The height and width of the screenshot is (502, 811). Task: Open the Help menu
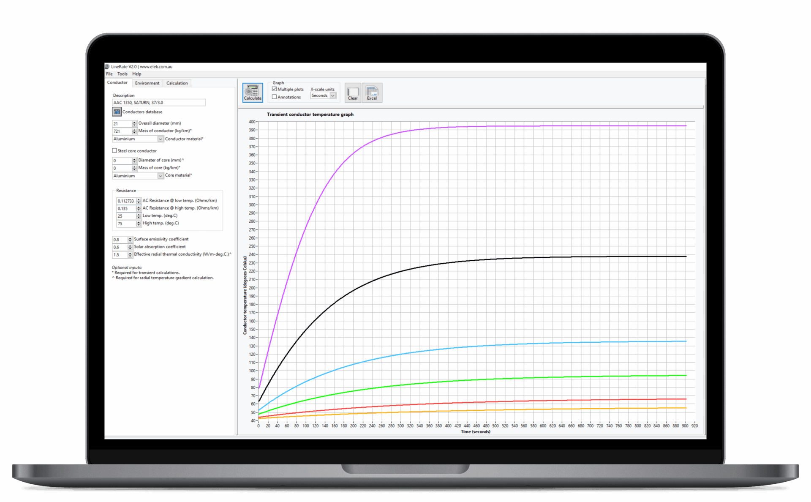pos(136,74)
